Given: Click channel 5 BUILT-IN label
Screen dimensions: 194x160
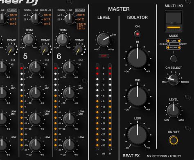Looking at the screenshot, I should click(x=47, y=15).
